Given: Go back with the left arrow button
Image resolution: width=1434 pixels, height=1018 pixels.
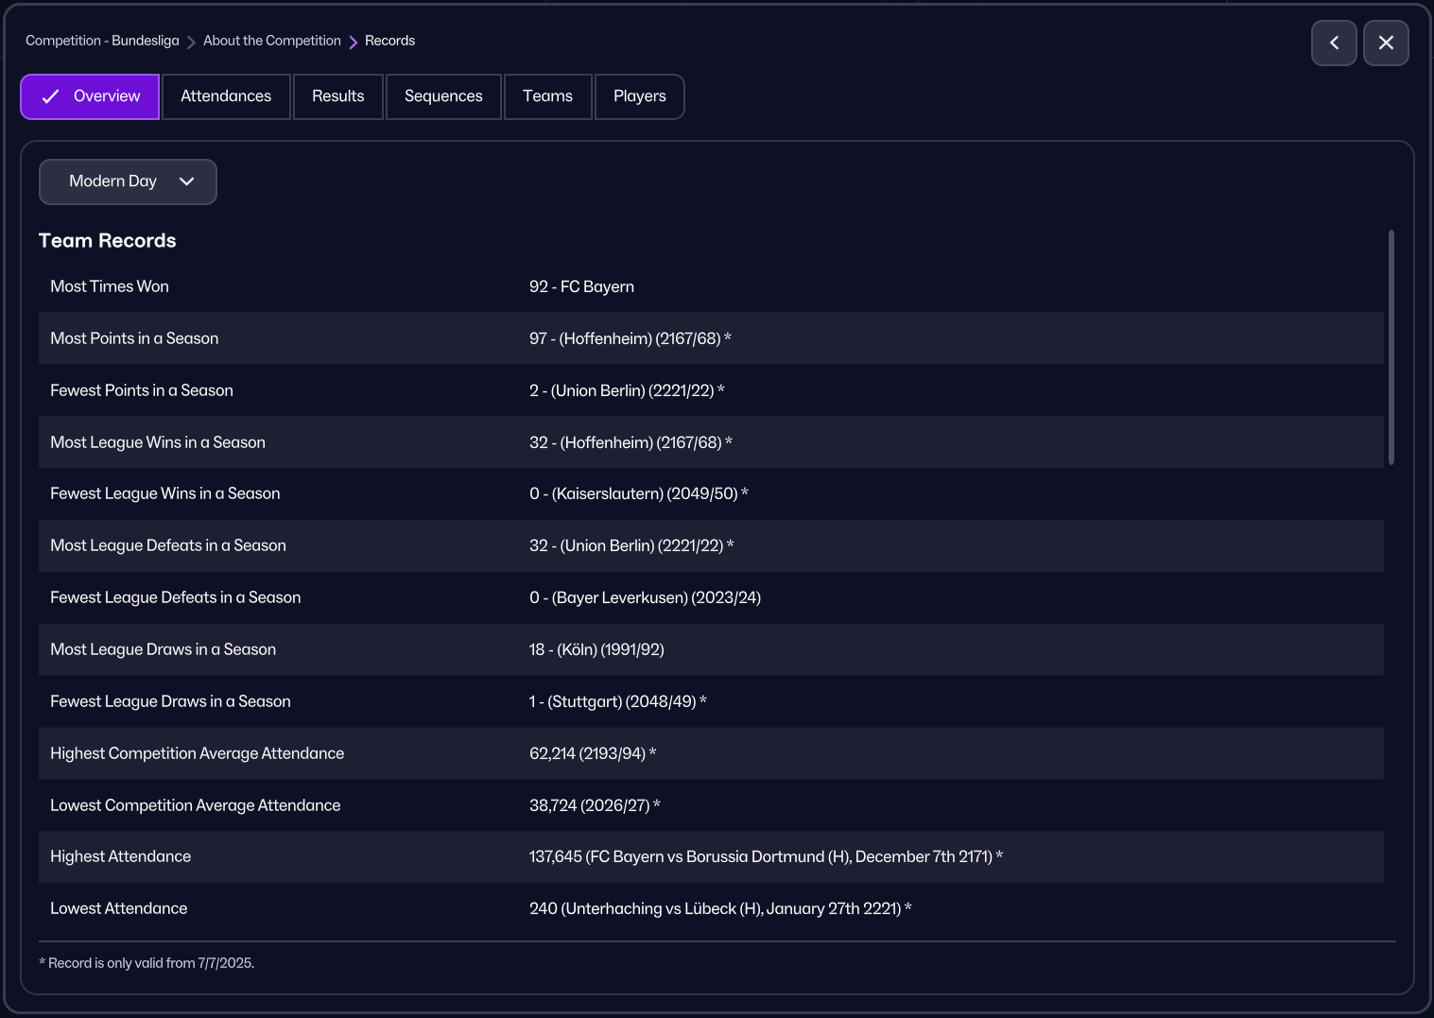Looking at the screenshot, I should click(1334, 43).
